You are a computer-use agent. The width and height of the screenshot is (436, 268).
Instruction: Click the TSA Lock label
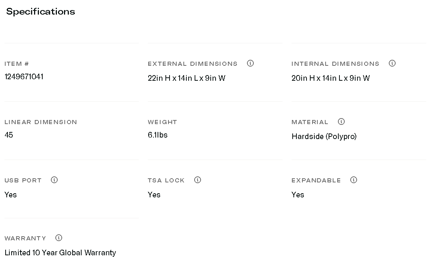pyautogui.click(x=166, y=181)
